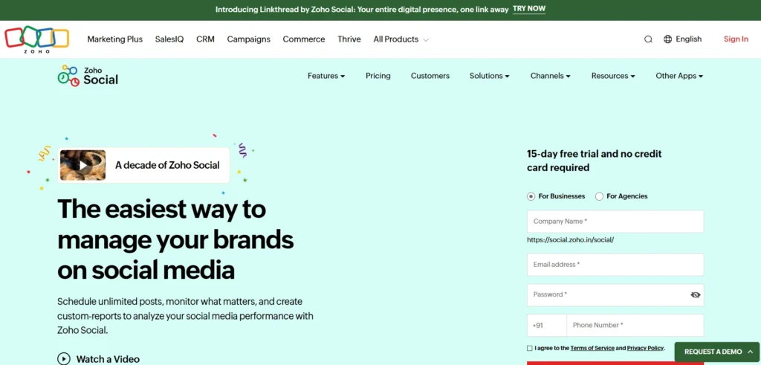
Task: Open the Zoho Social logo
Action: pyautogui.click(x=88, y=76)
